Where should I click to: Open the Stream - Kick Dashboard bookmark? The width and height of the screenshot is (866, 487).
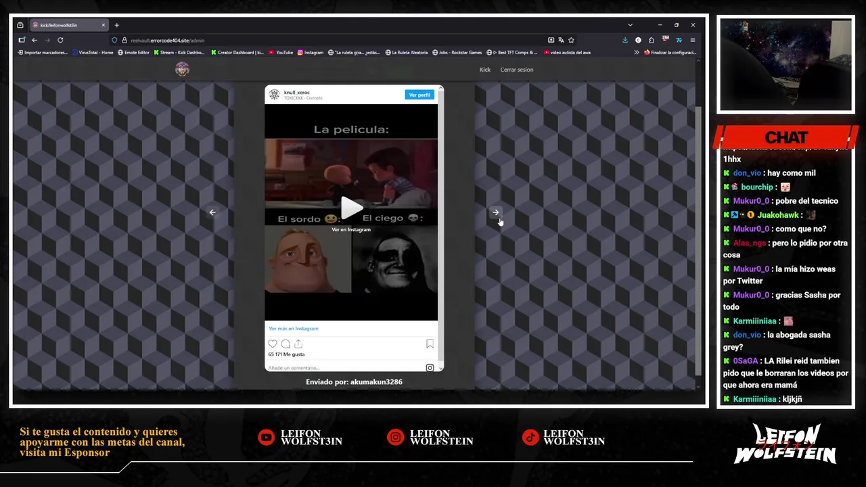point(179,52)
